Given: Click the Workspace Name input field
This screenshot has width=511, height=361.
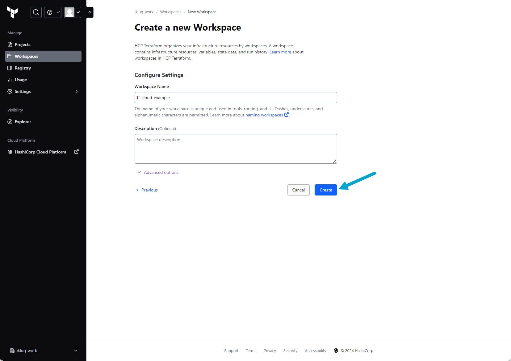Looking at the screenshot, I should click(236, 98).
